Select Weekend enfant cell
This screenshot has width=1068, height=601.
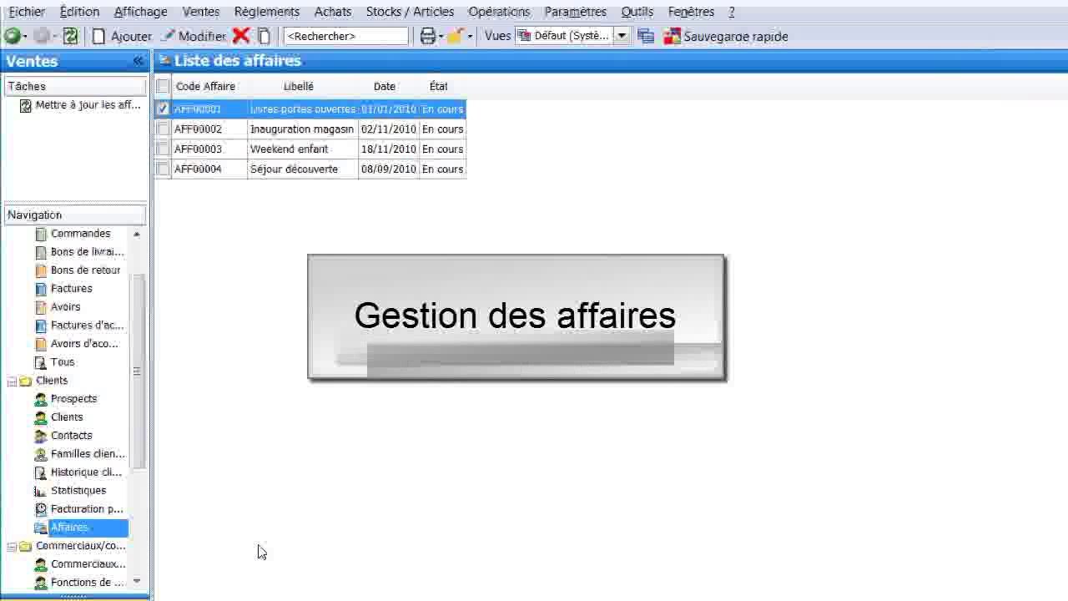(302, 149)
